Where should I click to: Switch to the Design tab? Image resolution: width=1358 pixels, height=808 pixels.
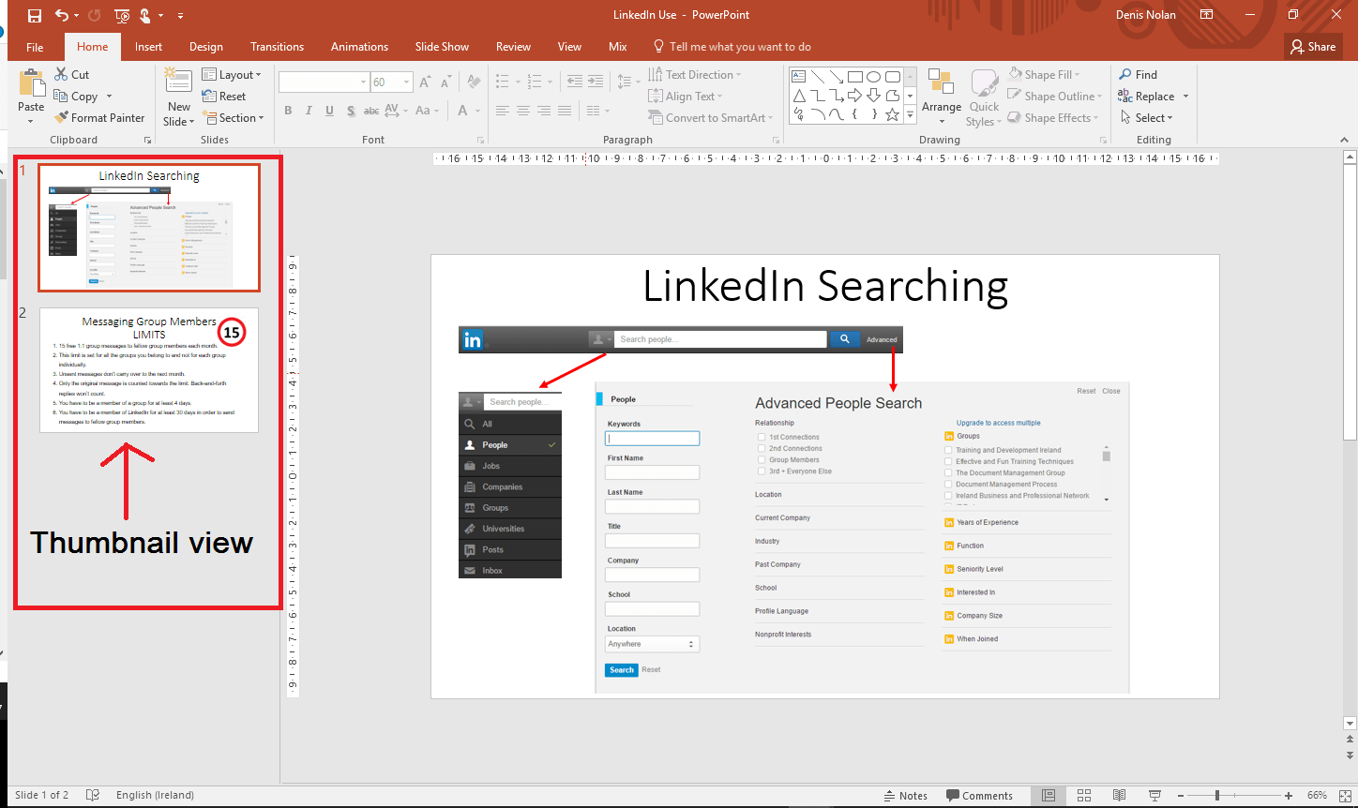(205, 46)
